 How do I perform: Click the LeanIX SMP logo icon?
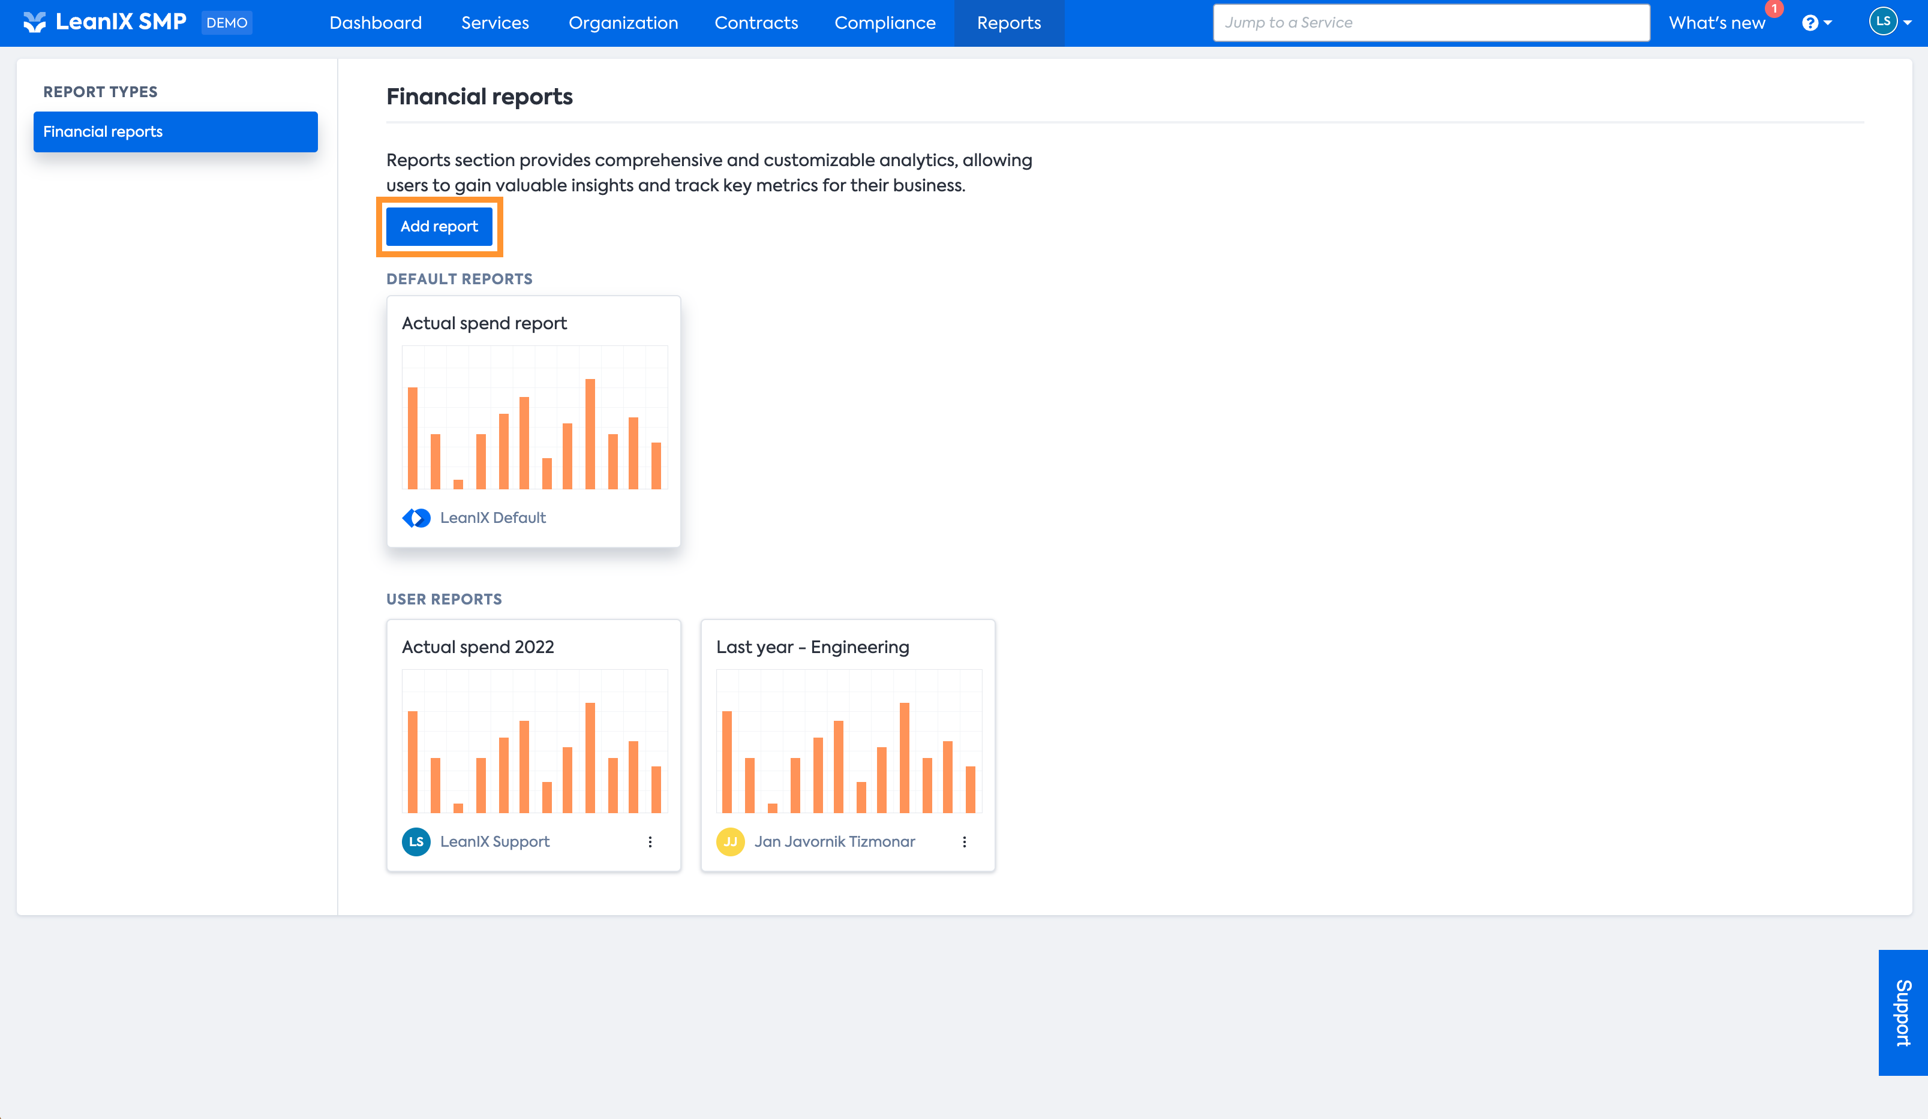point(34,22)
